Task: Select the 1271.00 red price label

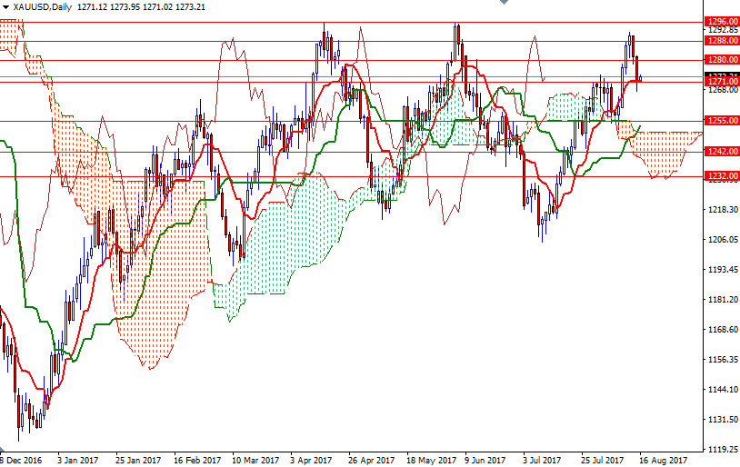Action: [x=721, y=82]
